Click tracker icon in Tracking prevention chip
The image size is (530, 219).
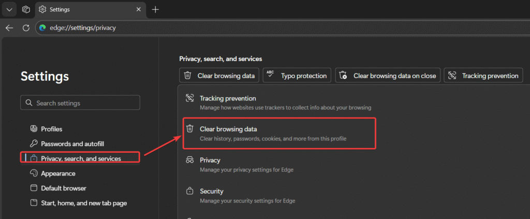pos(452,76)
